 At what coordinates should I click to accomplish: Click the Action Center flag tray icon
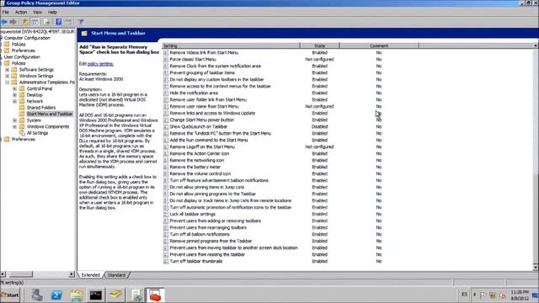(483, 295)
